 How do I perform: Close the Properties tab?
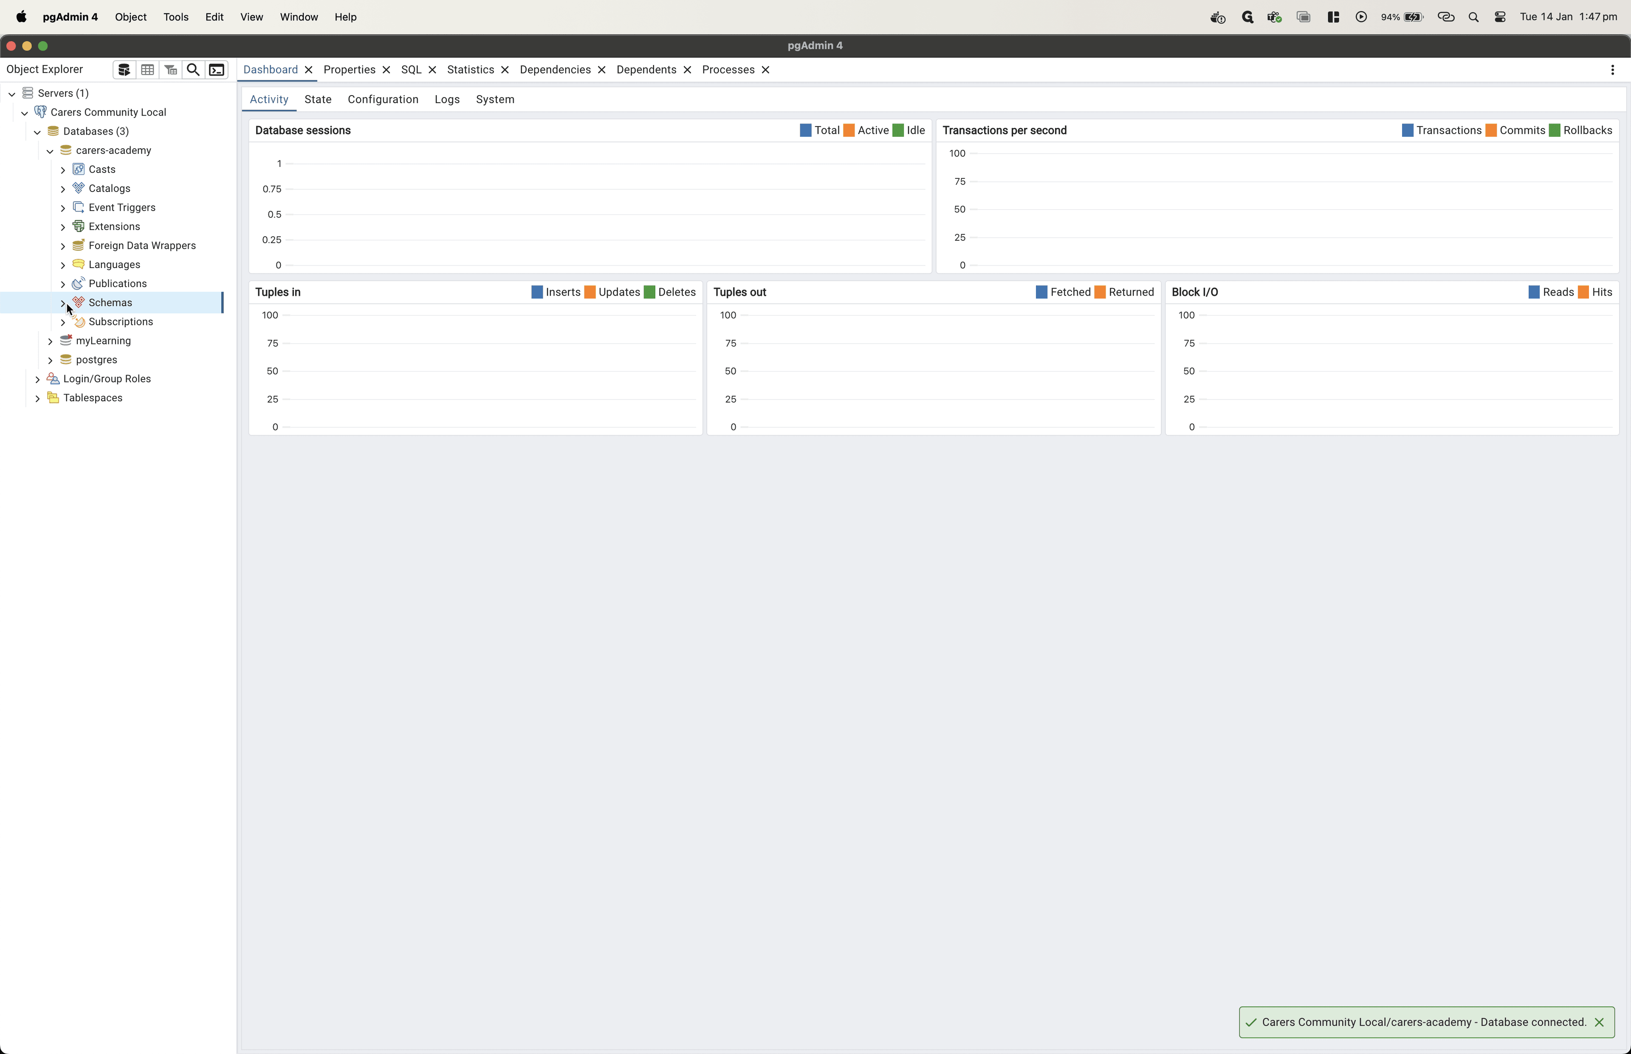point(387,70)
